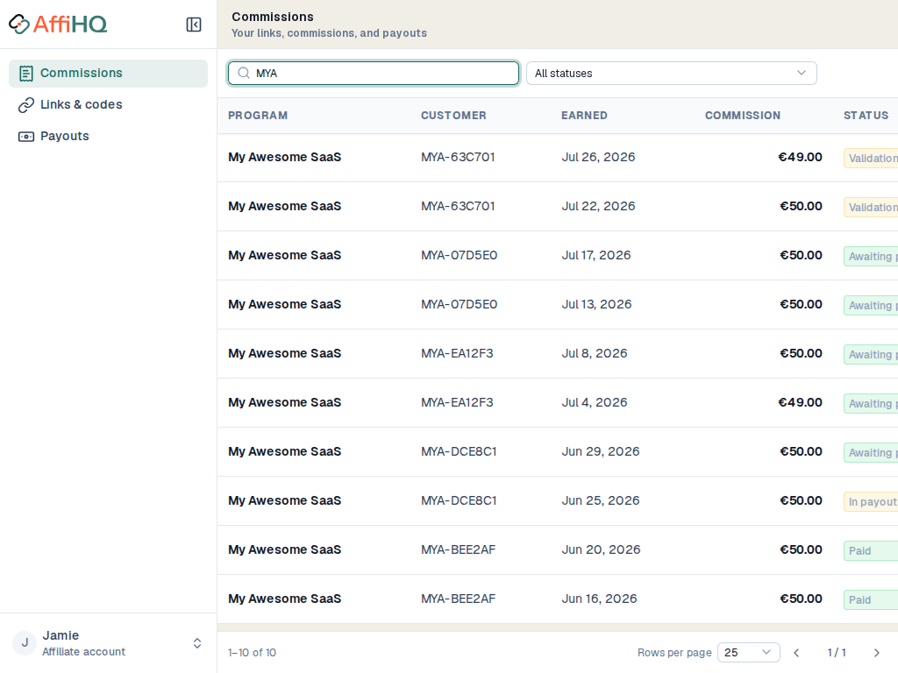This screenshot has height=673, width=898.
Task: Click subtitle Your links, commissions, and payouts
Action: pos(330,33)
